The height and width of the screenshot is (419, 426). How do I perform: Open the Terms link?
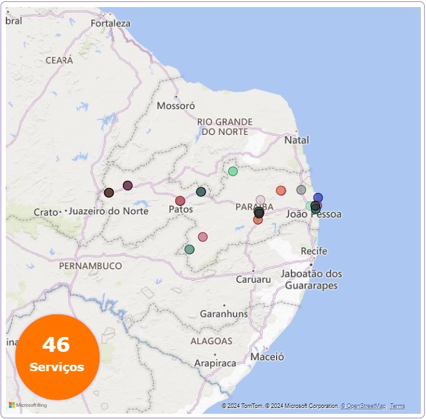(398, 406)
